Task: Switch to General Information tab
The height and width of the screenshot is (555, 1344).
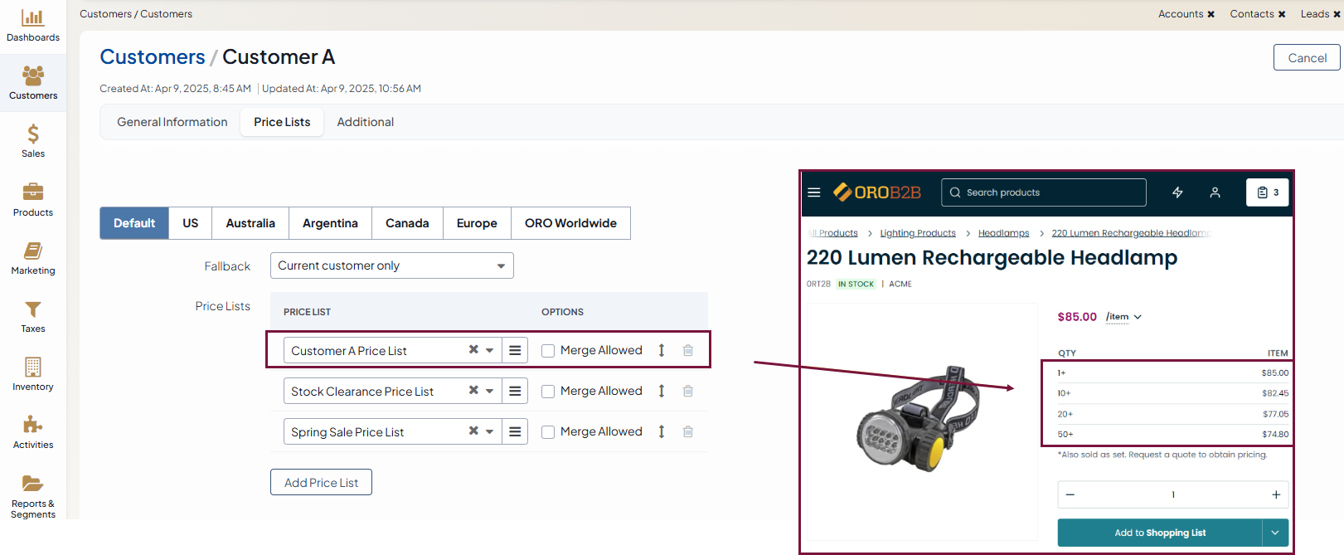Action: click(172, 122)
